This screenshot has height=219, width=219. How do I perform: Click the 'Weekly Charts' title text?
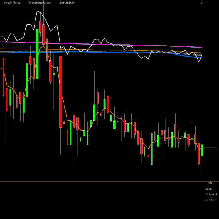pyautogui.click(x=12, y=3)
